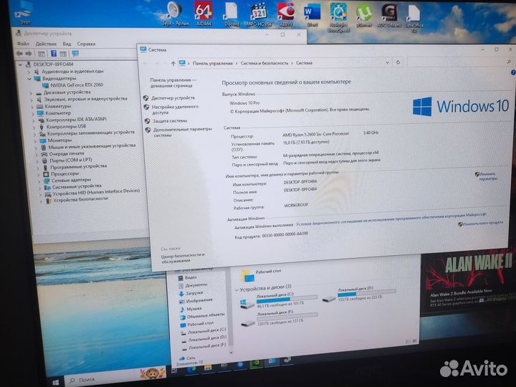Click the Панель управления breadcrumb in the System window
This screenshot has height=387, width=516.
coord(213,63)
